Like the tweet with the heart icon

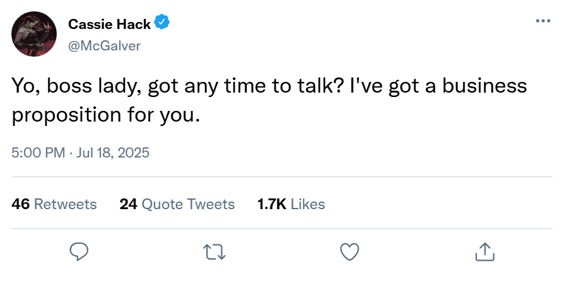tap(350, 252)
